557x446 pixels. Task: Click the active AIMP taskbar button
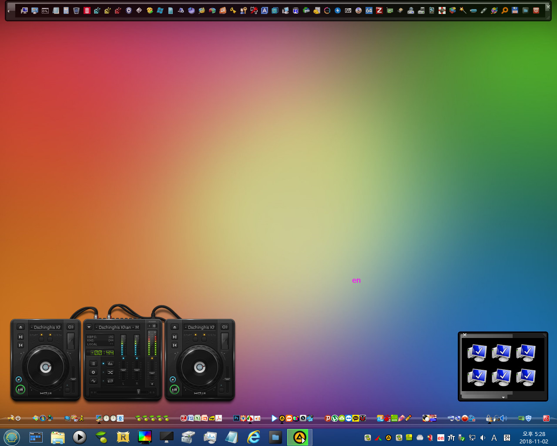click(x=299, y=437)
